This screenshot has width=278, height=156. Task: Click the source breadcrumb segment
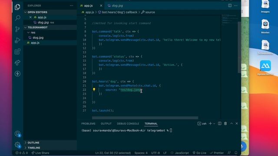(148, 12)
